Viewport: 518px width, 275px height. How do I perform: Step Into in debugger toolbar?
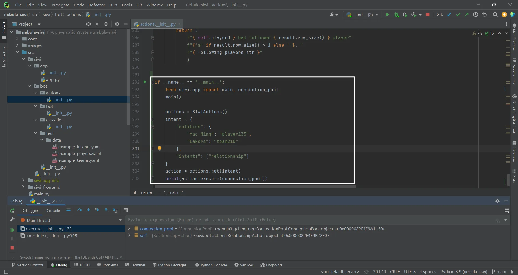point(88,211)
